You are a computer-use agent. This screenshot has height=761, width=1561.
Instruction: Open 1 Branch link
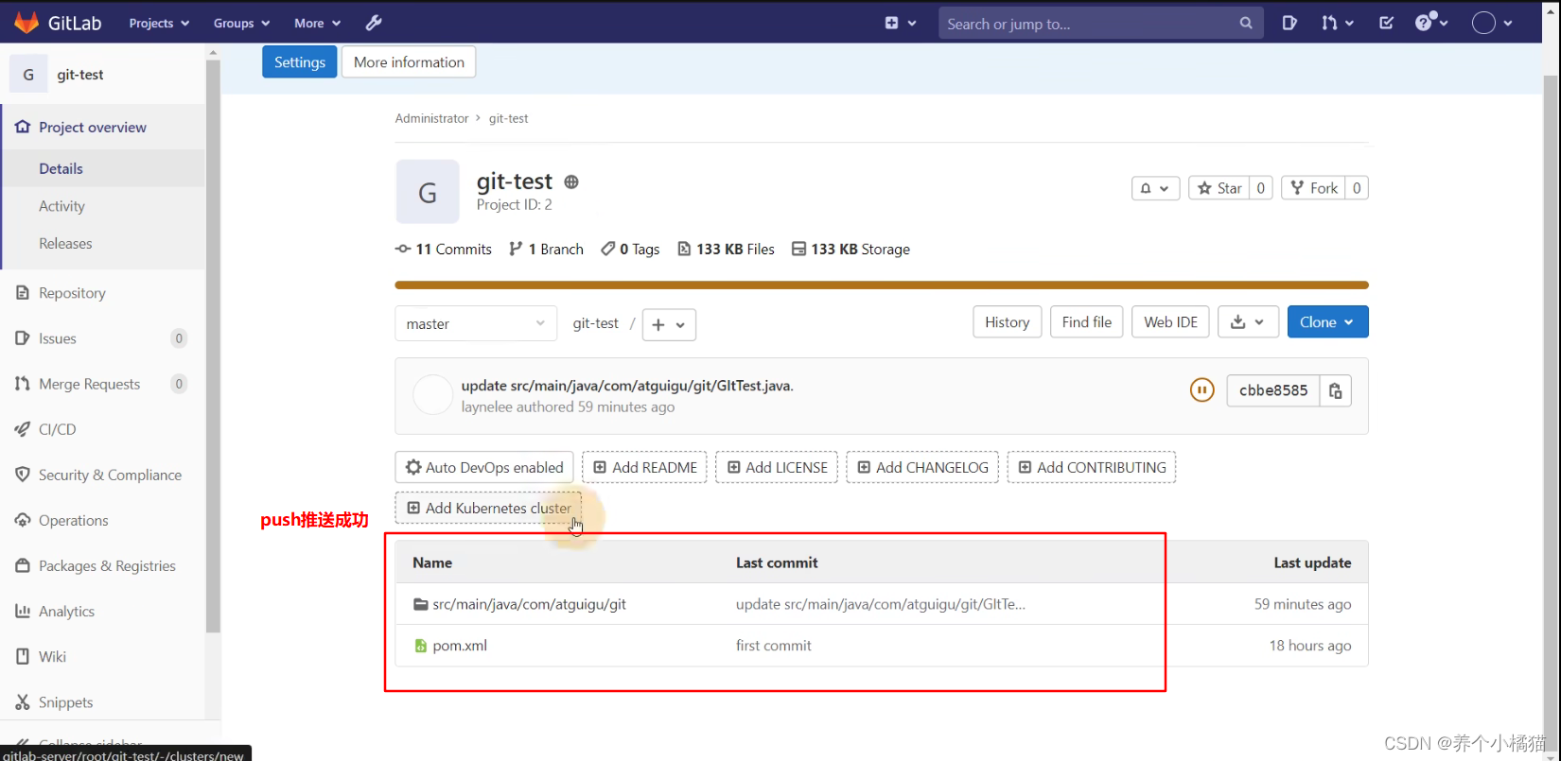coord(546,250)
